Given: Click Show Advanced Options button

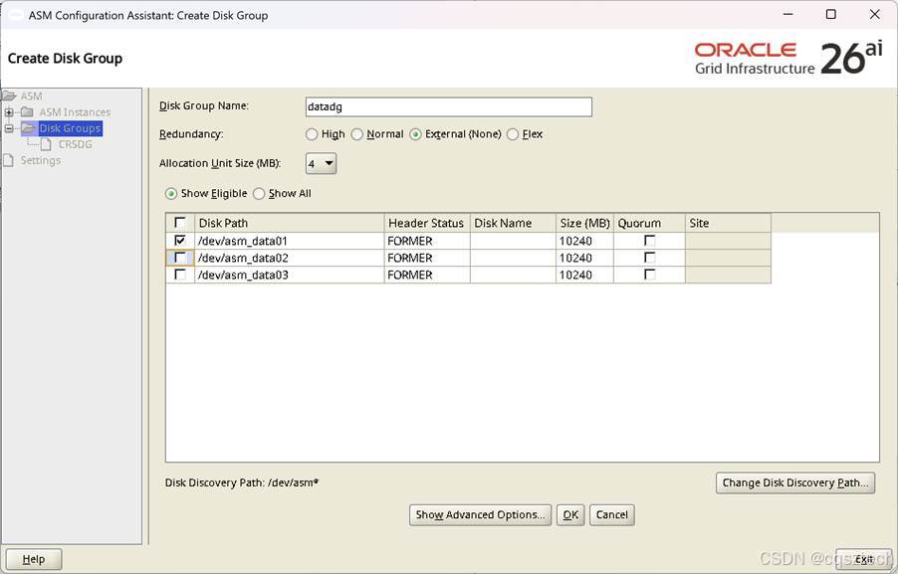Looking at the screenshot, I should pos(480,514).
